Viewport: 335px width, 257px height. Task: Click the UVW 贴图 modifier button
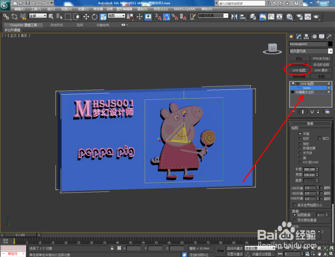pyautogui.click(x=299, y=70)
